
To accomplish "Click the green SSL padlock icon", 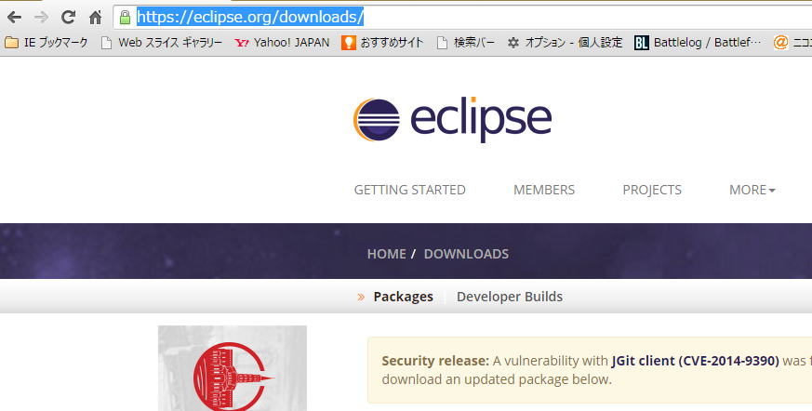I will 125,17.
